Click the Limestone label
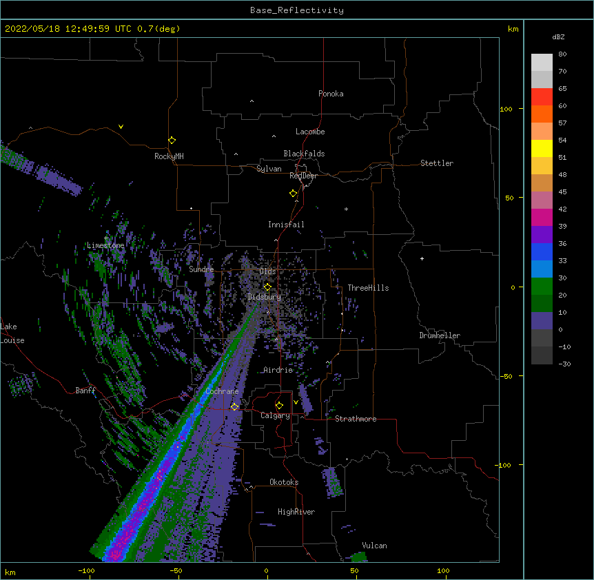The height and width of the screenshot is (580, 594). 105,245
